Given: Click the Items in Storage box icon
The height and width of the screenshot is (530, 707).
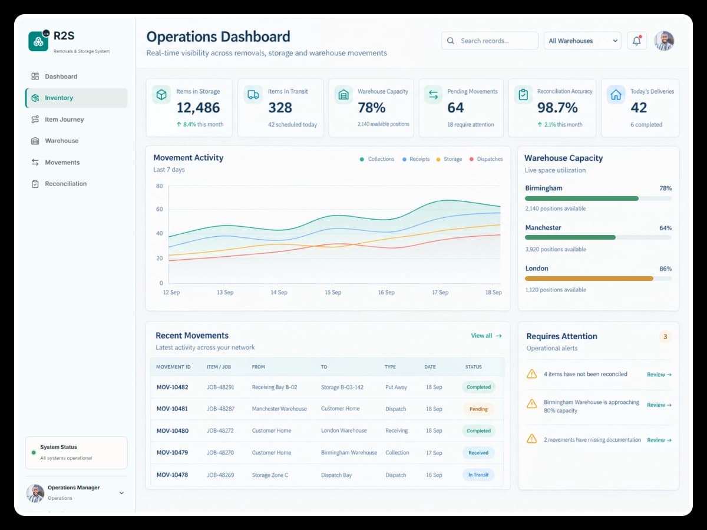Looking at the screenshot, I should pyautogui.click(x=161, y=94).
